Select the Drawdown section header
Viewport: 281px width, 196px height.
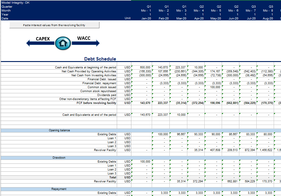(59, 158)
